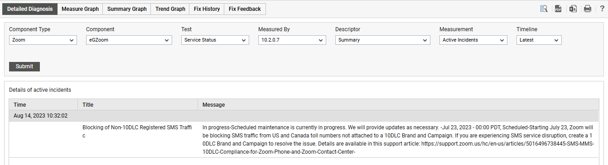
Task: Select the Aug 14, 2023 10:32:02 row
Action: pyautogui.click(x=306, y=116)
